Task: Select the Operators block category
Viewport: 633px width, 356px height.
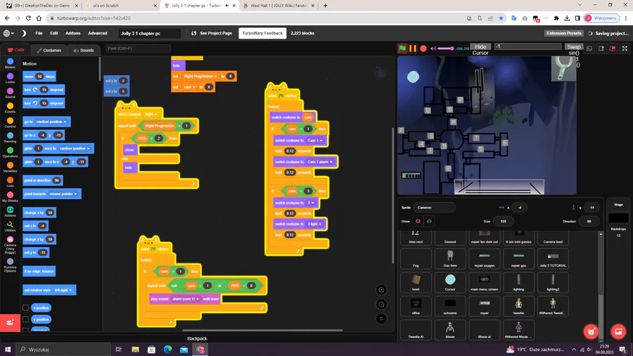Action: tap(10, 153)
